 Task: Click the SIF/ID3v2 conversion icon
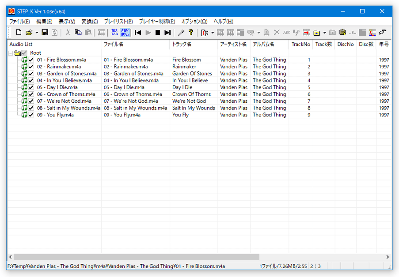tap(125, 32)
